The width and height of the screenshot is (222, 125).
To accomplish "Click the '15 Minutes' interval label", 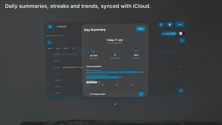I will 62,27.
